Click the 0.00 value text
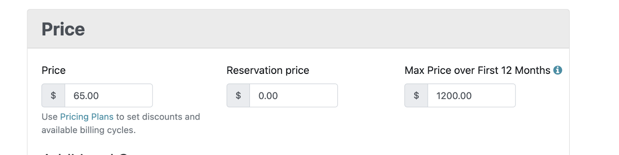619x155 pixels. click(x=268, y=96)
